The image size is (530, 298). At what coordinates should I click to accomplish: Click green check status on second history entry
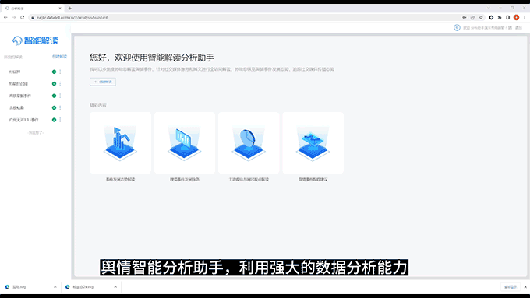tap(54, 84)
